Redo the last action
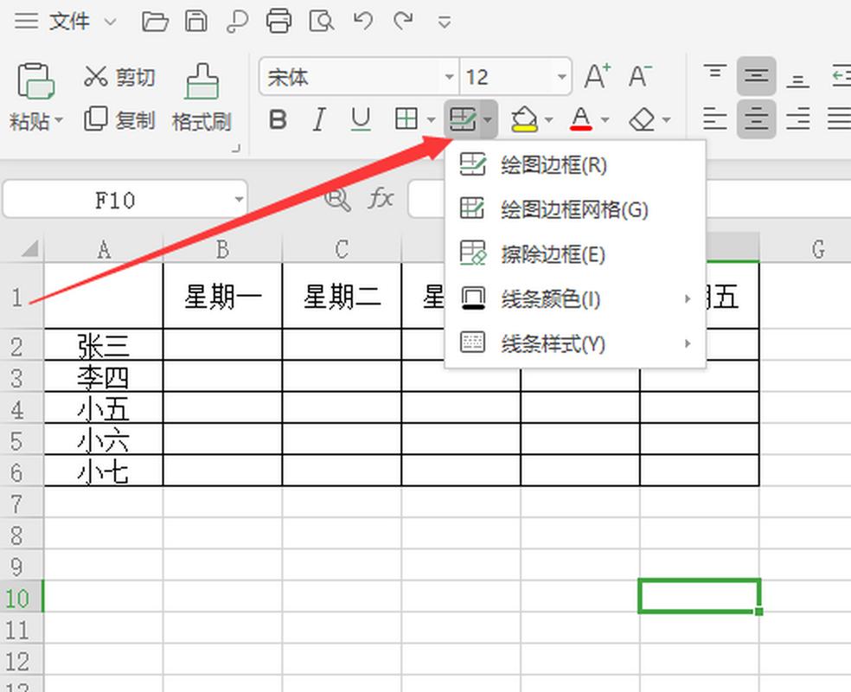Screen dimensions: 851x692 [x=403, y=21]
